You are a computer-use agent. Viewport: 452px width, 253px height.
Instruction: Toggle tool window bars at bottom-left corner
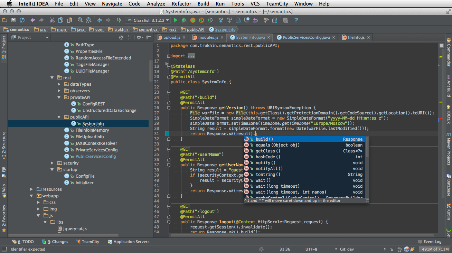[4, 249]
